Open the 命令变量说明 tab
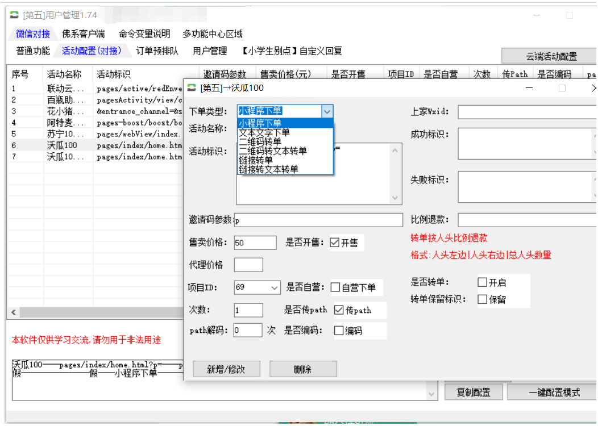The height and width of the screenshot is (426, 598). (x=144, y=34)
